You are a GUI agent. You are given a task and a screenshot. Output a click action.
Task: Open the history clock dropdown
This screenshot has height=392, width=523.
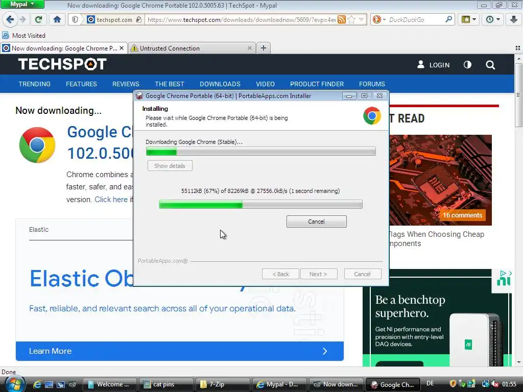[493, 19]
